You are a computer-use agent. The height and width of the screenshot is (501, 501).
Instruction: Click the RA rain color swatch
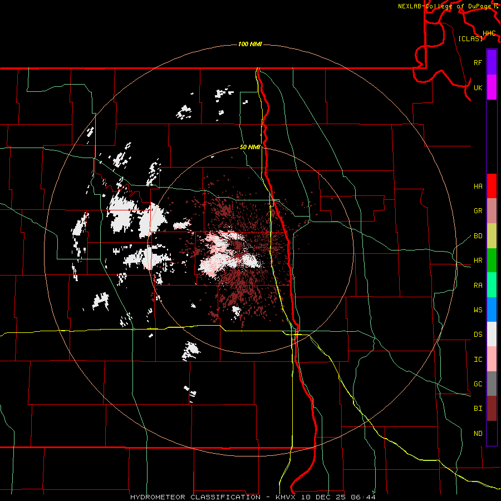click(x=492, y=285)
